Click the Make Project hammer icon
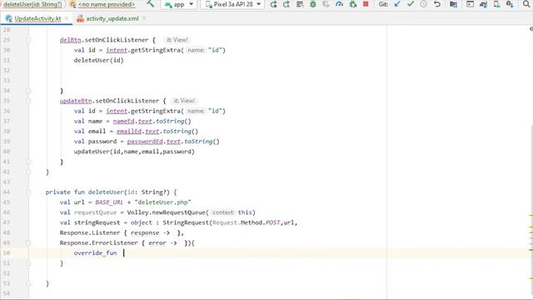 (x=150, y=4)
